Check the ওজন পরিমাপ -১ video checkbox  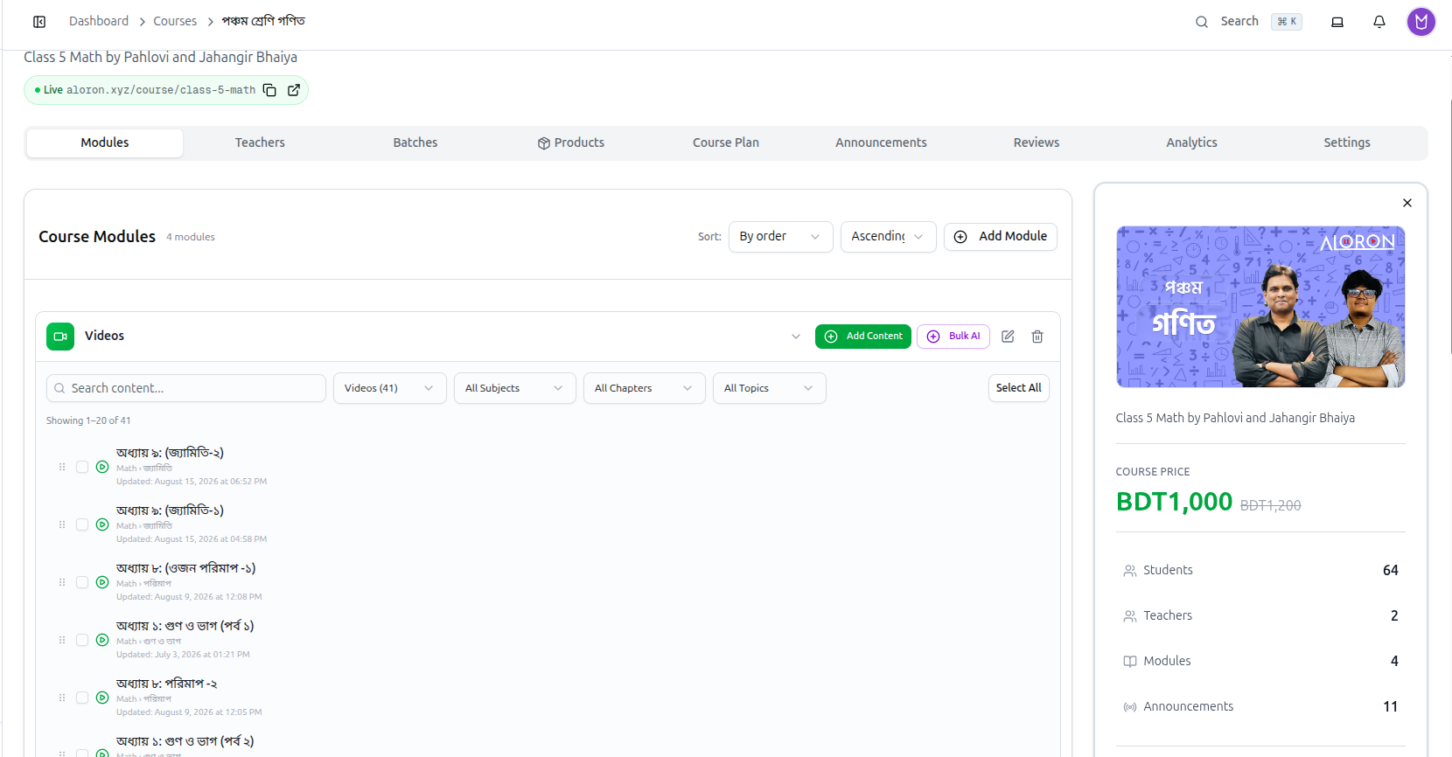click(x=82, y=582)
